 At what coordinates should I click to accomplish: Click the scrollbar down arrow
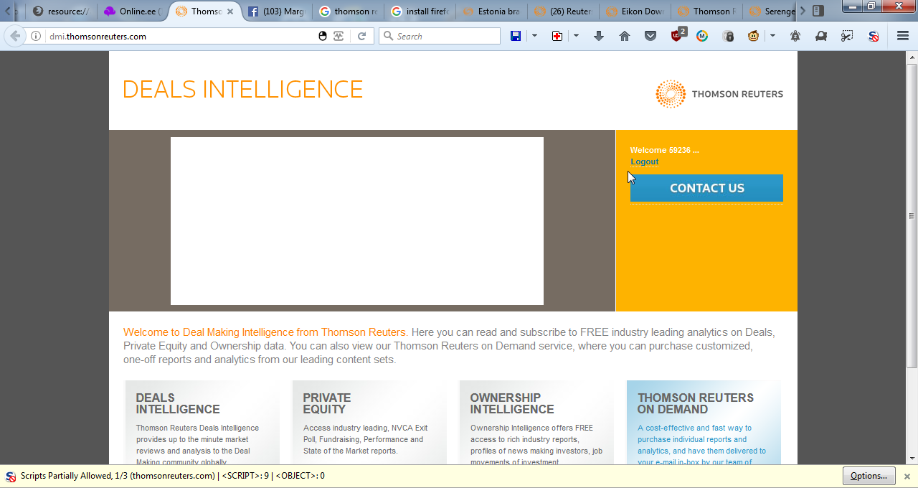(x=912, y=458)
